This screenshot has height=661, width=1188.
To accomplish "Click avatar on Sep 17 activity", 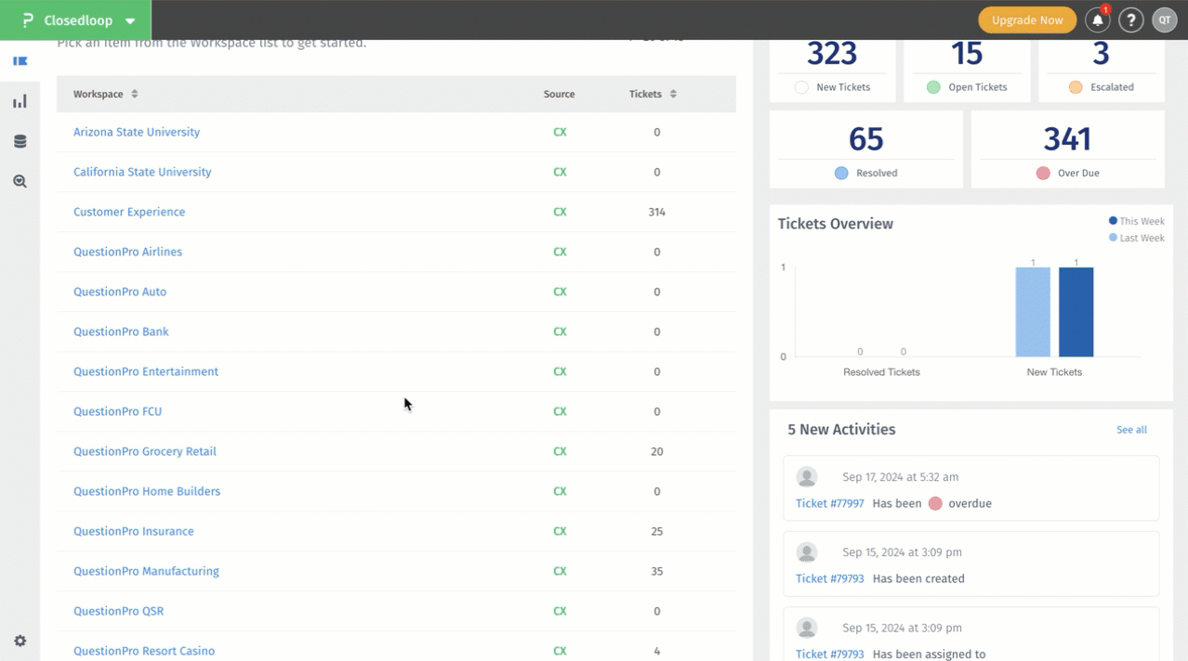I will tap(807, 477).
